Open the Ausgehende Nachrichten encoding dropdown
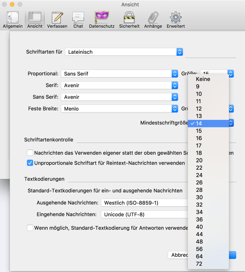This screenshot has width=245, height=272. (x=145, y=203)
